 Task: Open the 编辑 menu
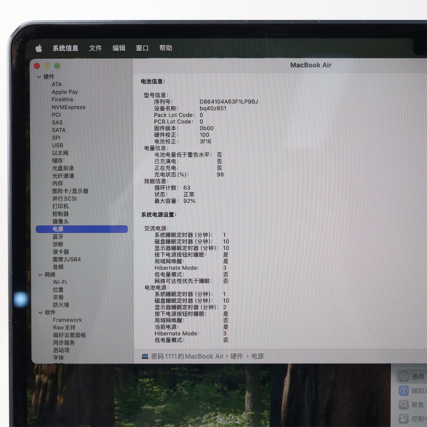click(x=119, y=48)
